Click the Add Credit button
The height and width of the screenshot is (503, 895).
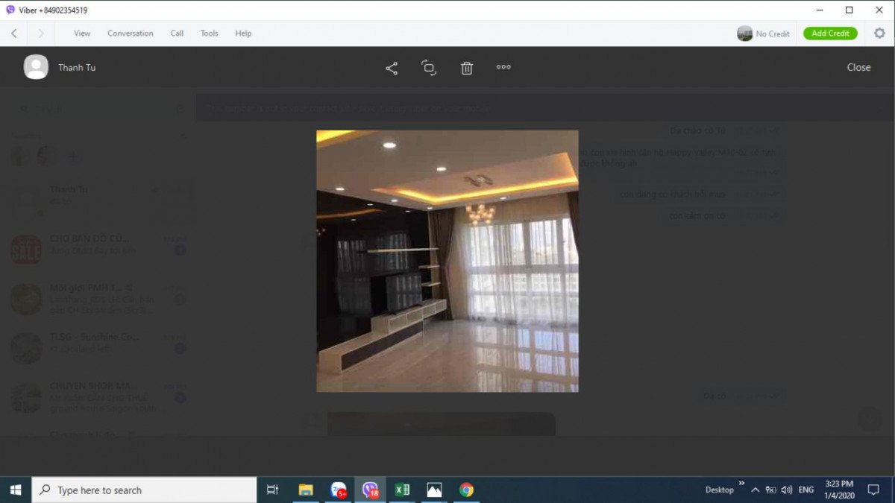(x=830, y=34)
